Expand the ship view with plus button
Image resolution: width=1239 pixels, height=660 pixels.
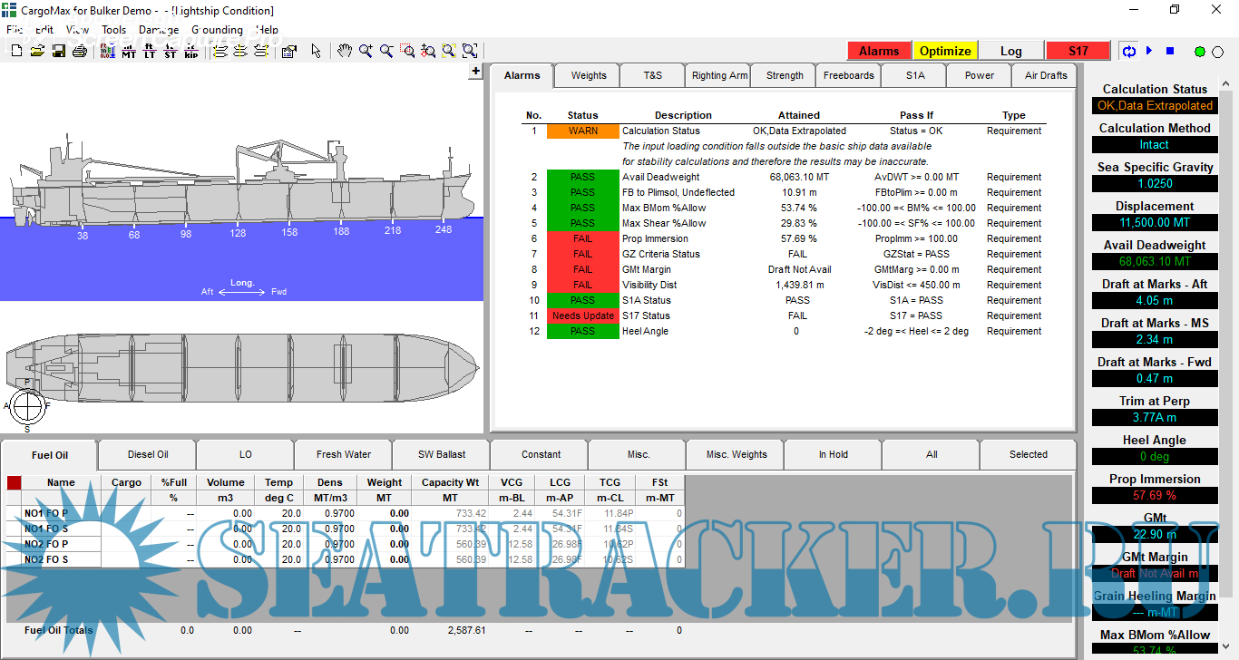pos(475,72)
